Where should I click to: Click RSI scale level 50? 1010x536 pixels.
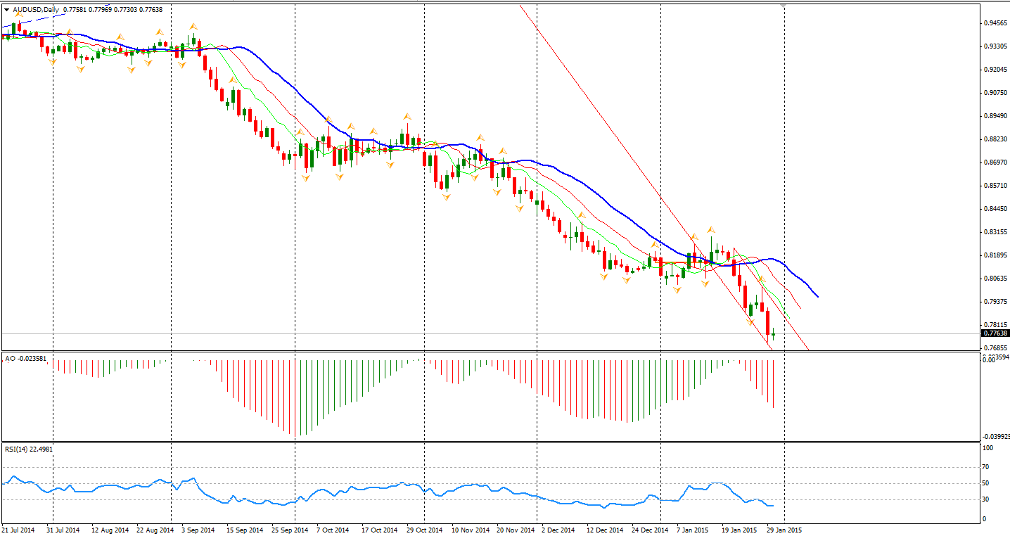pos(986,483)
